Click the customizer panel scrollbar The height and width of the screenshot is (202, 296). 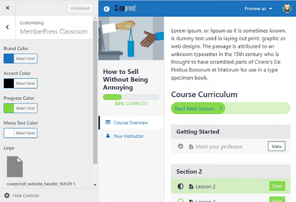click(95, 92)
